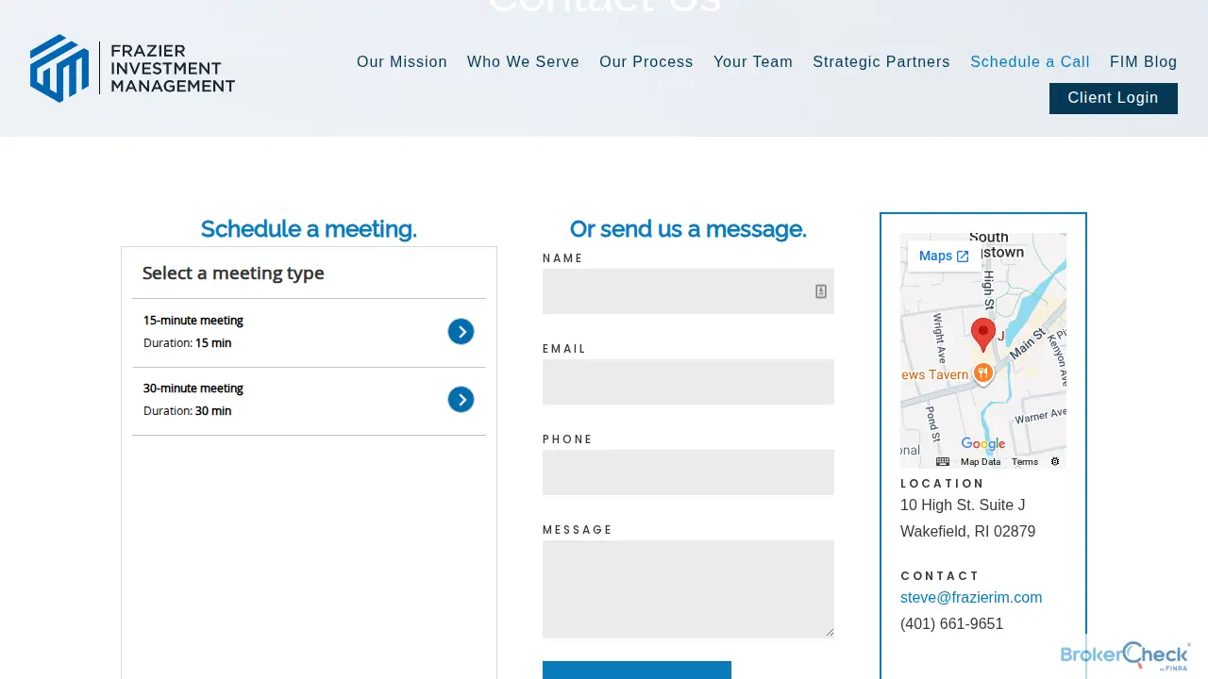The width and height of the screenshot is (1208, 679).
Task: Focus the Email input field
Action: pyautogui.click(x=688, y=382)
